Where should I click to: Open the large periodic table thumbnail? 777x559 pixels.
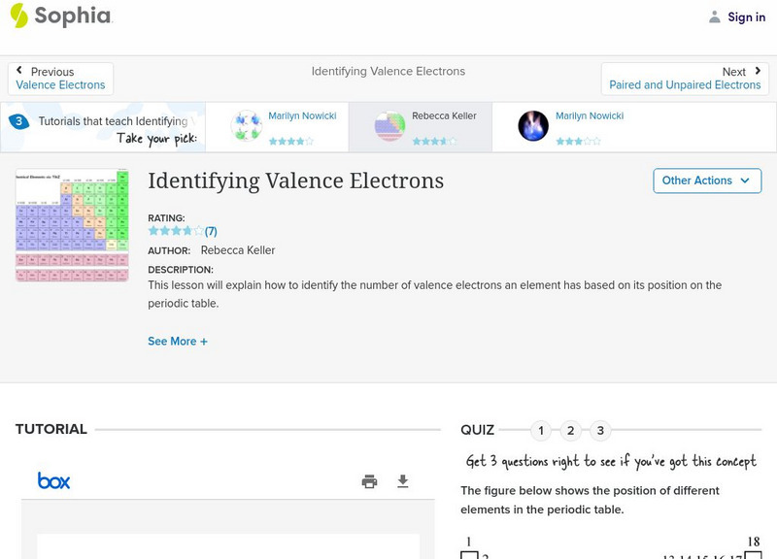click(x=72, y=225)
